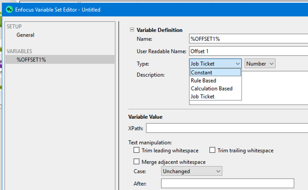
Task: Click the User Readable Name field
Action: (249, 51)
